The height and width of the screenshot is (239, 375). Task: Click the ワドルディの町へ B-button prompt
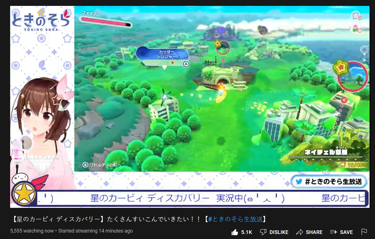tap(102, 165)
